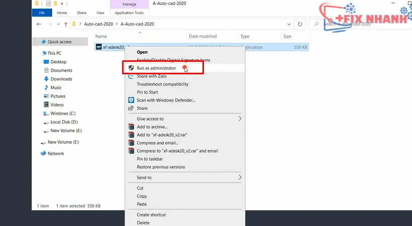The height and width of the screenshot is (226, 412).
Task: Select Cut from the context menu
Action: point(140,188)
